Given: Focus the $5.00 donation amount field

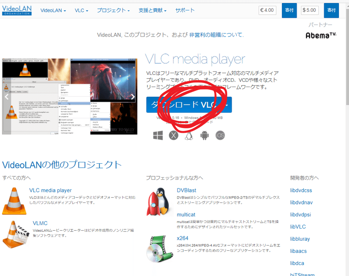Looking at the screenshot, I should [x=310, y=10].
